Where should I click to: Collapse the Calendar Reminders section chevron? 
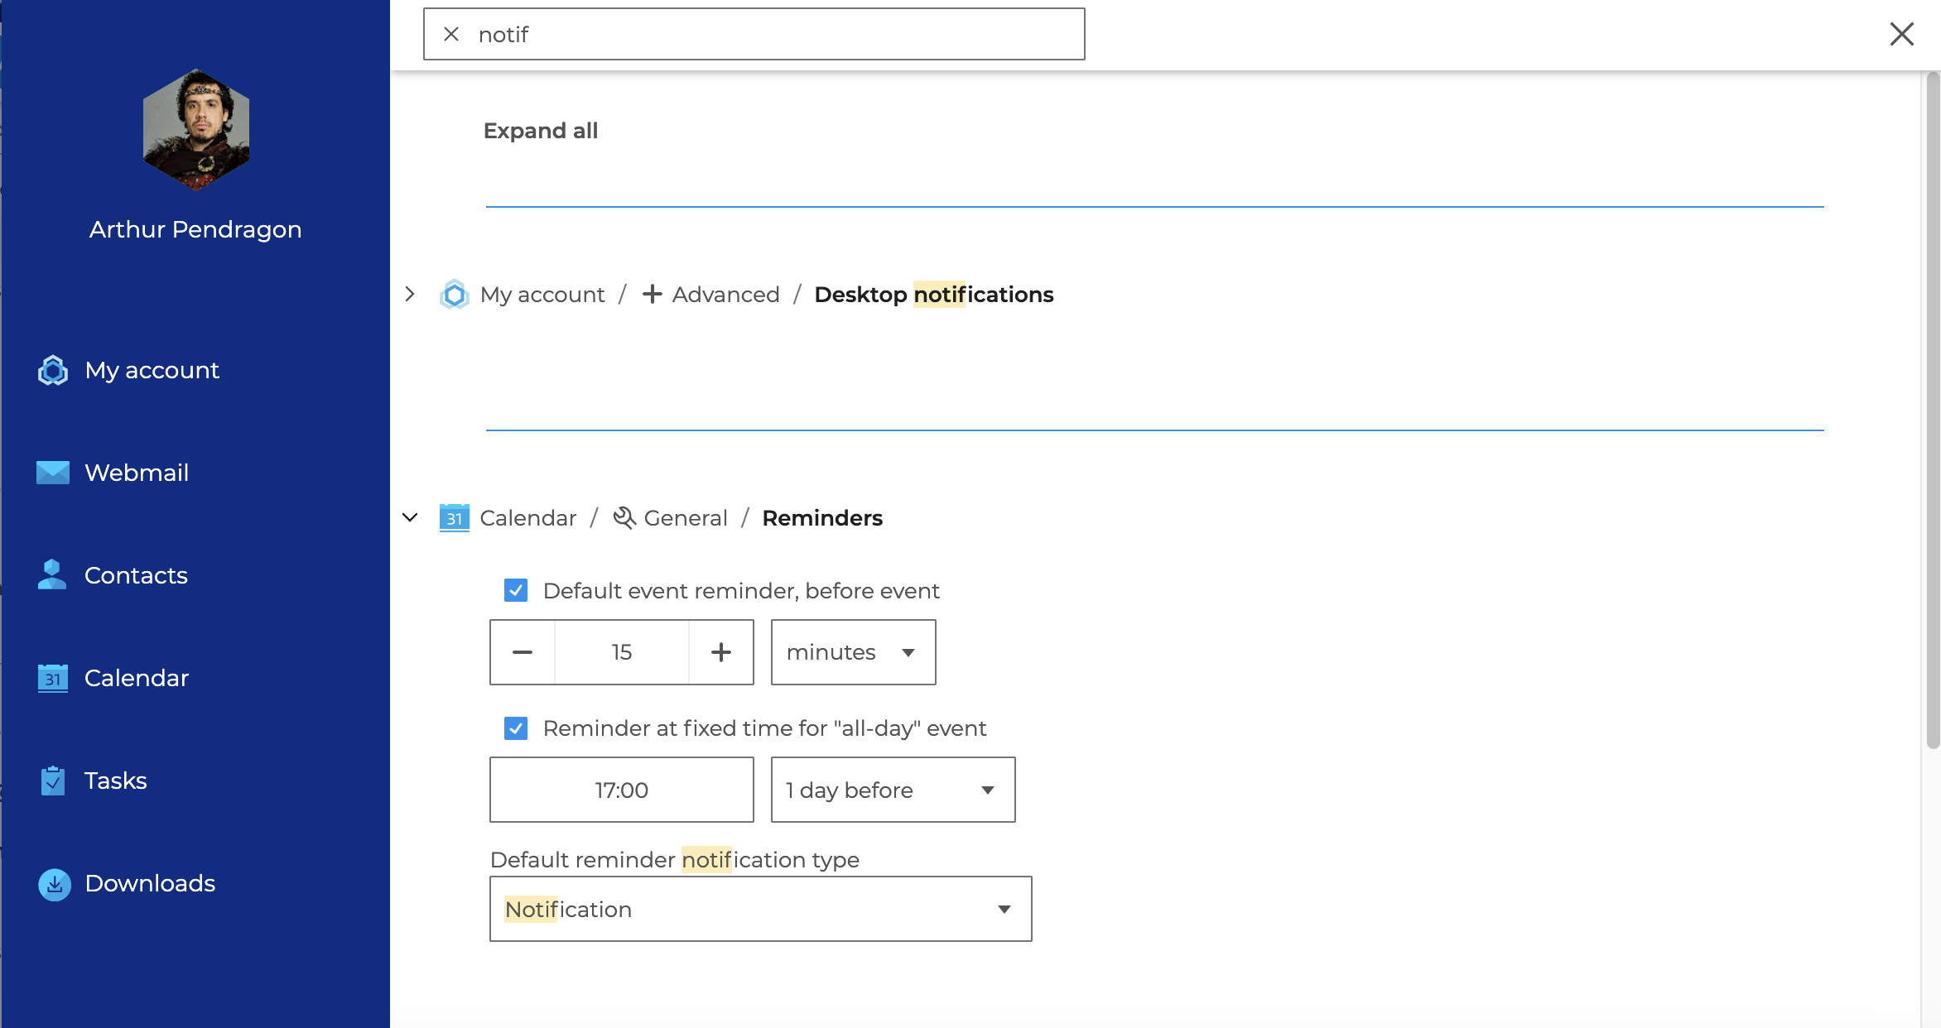(x=410, y=517)
